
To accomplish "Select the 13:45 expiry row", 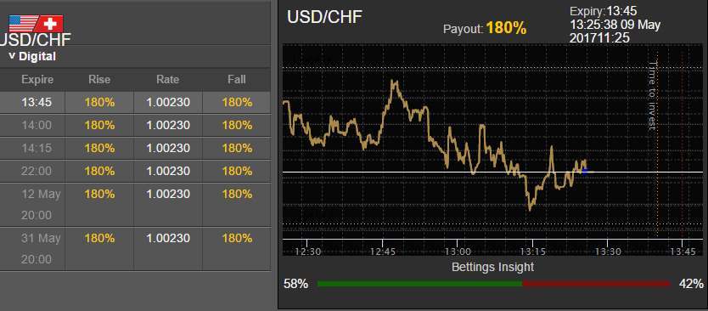I will coord(135,102).
